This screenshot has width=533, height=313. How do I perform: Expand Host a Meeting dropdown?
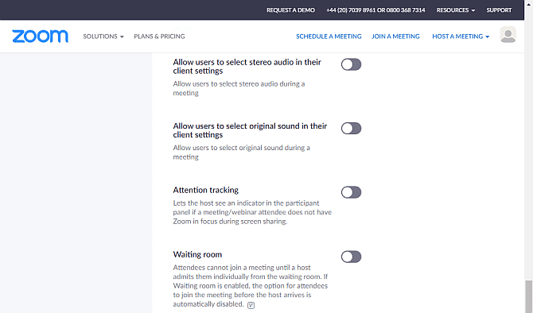461,37
